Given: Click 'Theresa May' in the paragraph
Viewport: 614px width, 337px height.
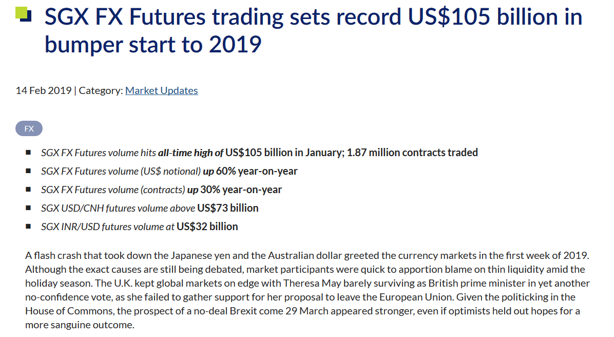Looking at the screenshot, I should coord(308,283).
